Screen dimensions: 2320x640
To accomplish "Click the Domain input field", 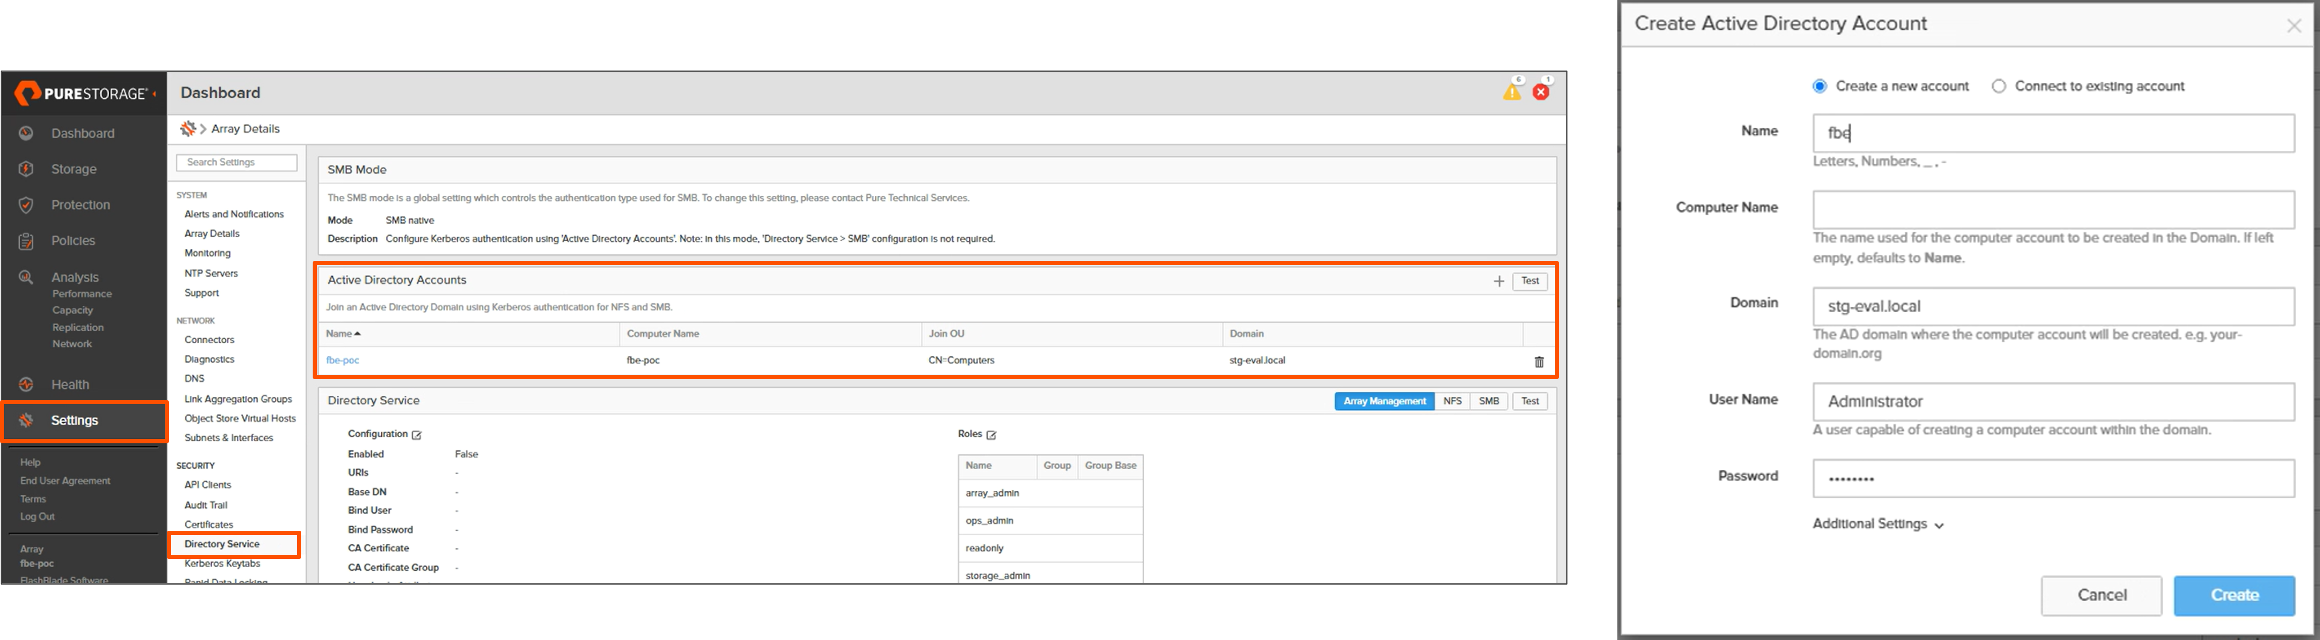I will [x=2054, y=307].
